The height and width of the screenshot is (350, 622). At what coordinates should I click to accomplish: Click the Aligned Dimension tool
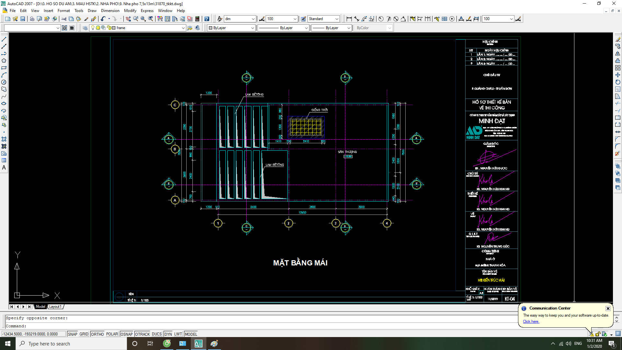(x=356, y=19)
